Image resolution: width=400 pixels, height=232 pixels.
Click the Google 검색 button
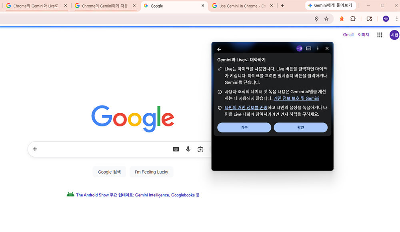coord(109,172)
